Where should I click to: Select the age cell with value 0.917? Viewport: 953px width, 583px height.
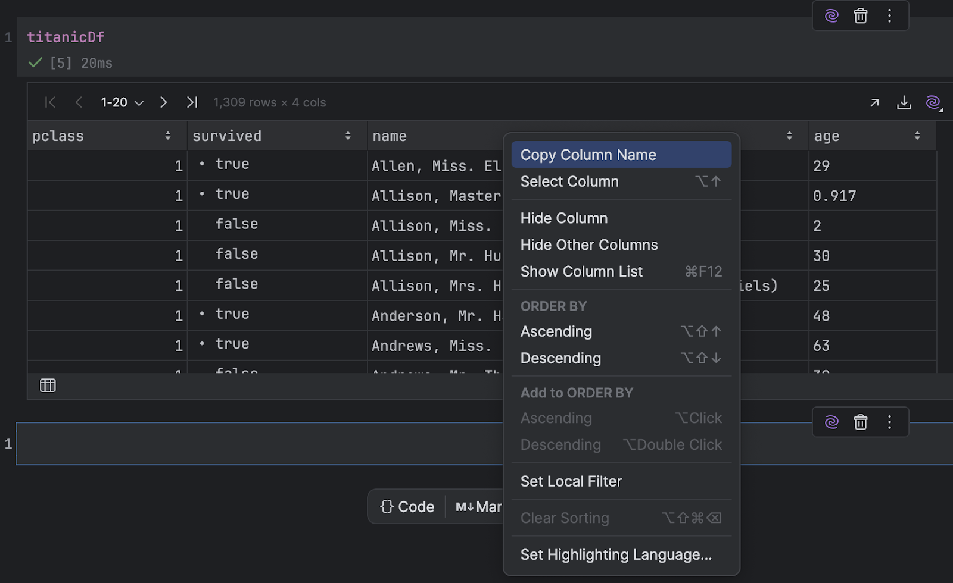click(x=873, y=196)
